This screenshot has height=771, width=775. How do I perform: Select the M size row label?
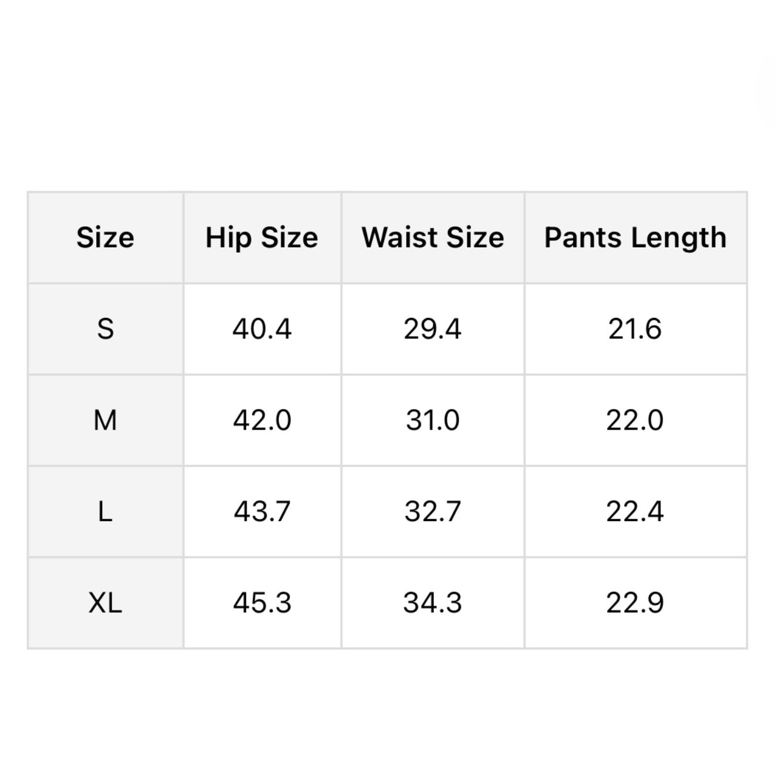(105, 420)
